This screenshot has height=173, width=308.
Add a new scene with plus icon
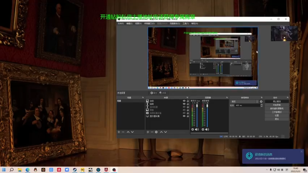(119, 132)
